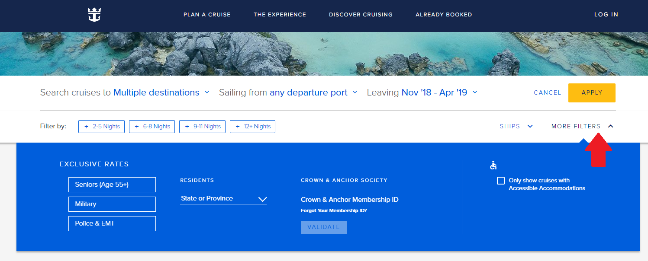This screenshot has width=648, height=261.
Task: Expand the Ships dropdown
Action: (516, 126)
